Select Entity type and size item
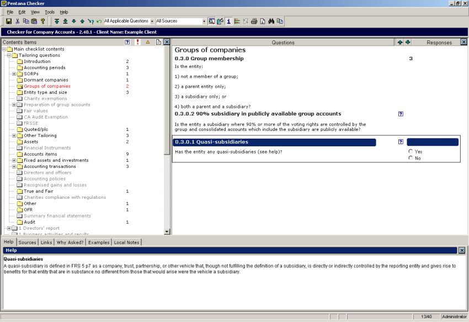Image resolution: width=469 pixels, height=322 pixels. 45,92
